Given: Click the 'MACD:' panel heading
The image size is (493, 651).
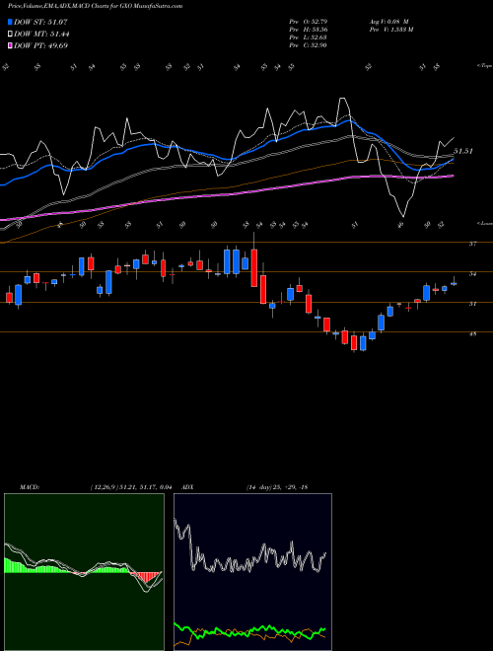Looking at the screenshot, I should [29, 487].
